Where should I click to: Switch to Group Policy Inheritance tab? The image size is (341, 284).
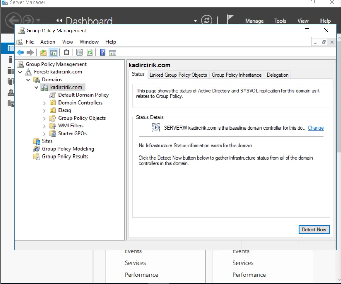click(x=237, y=75)
